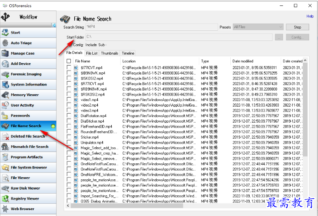Open File Viewer icon

coord(5,178)
